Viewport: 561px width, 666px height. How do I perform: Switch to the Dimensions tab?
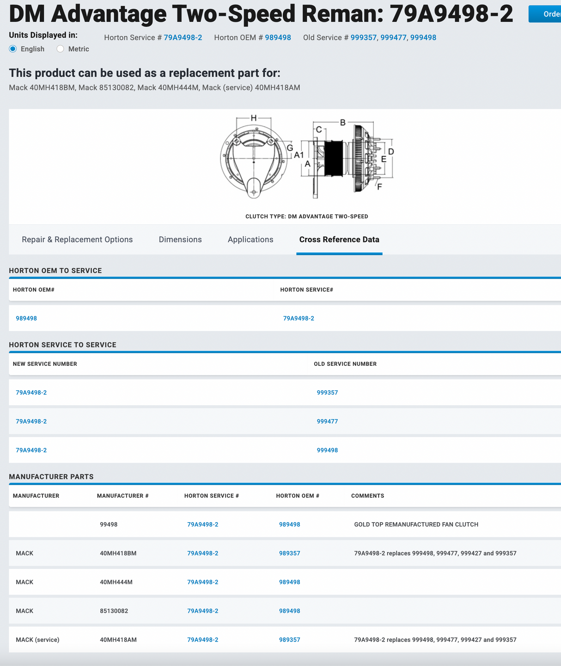(180, 240)
